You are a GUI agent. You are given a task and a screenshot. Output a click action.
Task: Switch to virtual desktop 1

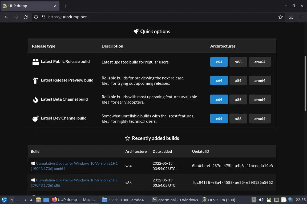pyautogui.click(x=12, y=200)
